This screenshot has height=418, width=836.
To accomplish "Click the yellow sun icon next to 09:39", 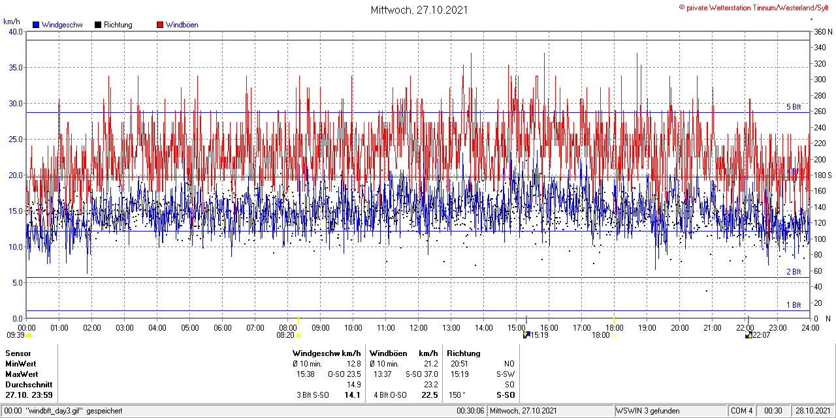I will (29, 335).
